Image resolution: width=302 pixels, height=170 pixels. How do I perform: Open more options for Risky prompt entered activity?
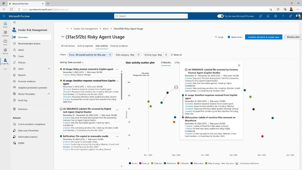pos(117,69)
